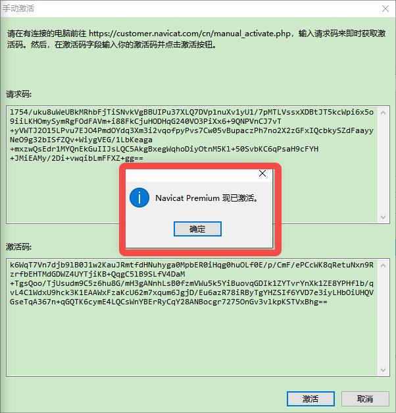The image size is (396, 413).
Task: Click the down arrow of 请求码 scrollbar
Action: [x=383, y=217]
